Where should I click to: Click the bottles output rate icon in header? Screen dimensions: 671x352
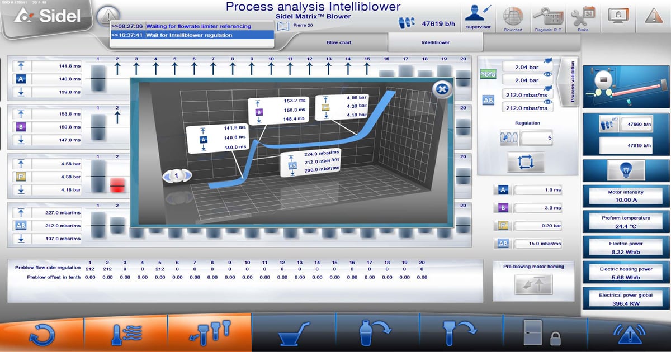407,23
